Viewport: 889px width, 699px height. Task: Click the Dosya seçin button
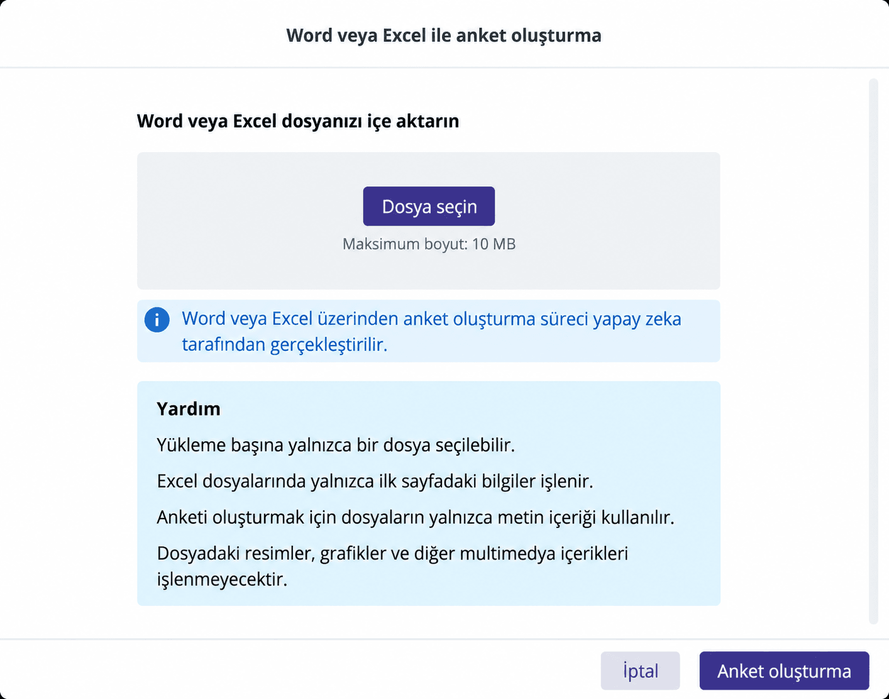click(429, 206)
